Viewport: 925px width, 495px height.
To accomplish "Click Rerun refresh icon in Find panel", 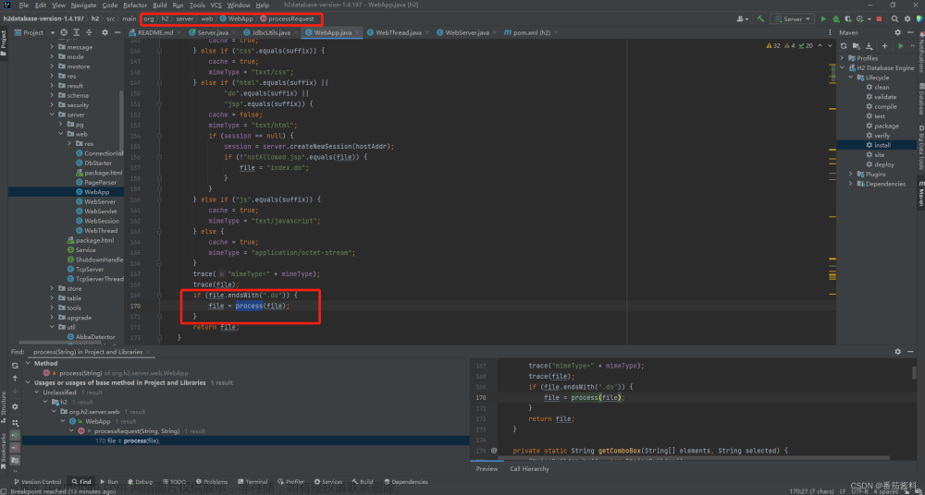I will tap(15, 366).
